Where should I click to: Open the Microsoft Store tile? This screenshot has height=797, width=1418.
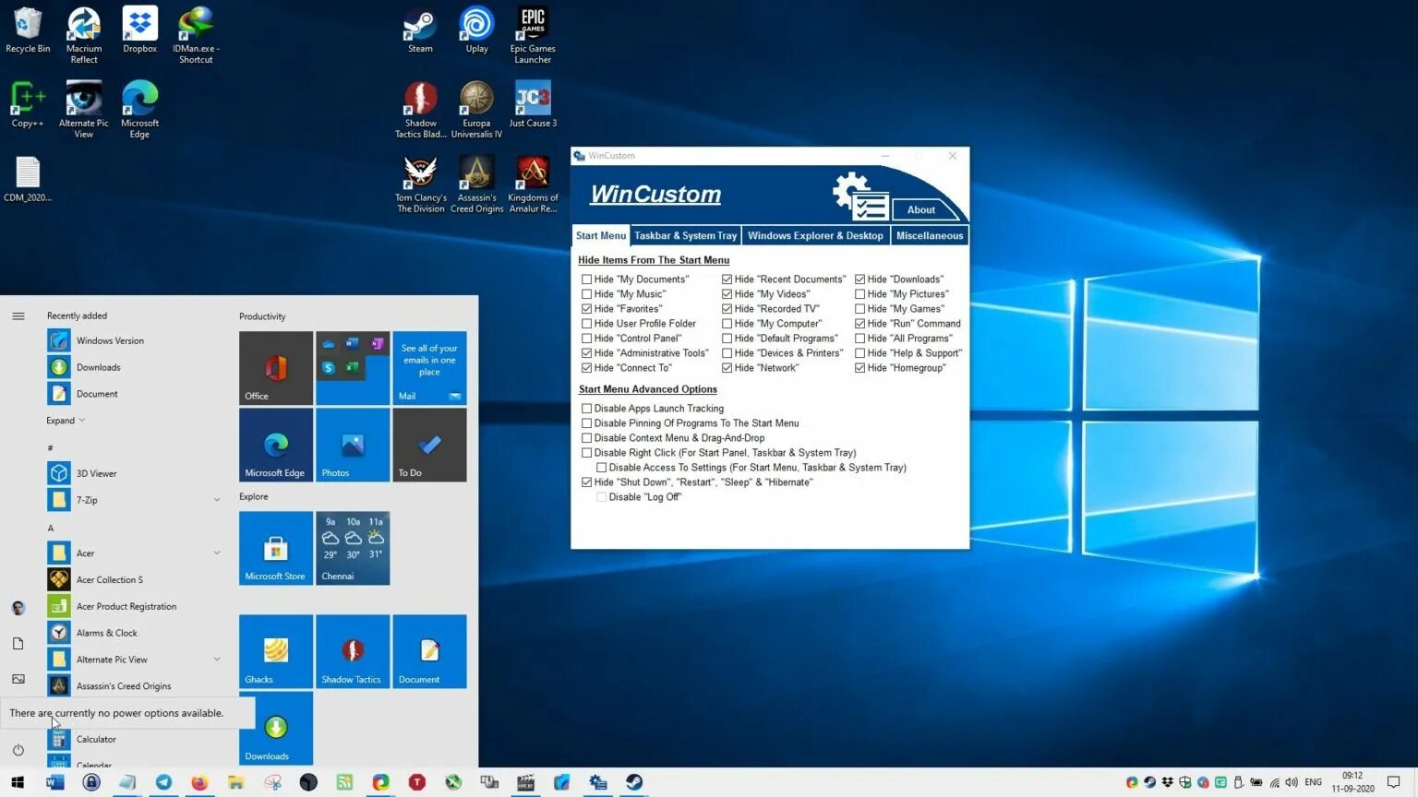276,548
